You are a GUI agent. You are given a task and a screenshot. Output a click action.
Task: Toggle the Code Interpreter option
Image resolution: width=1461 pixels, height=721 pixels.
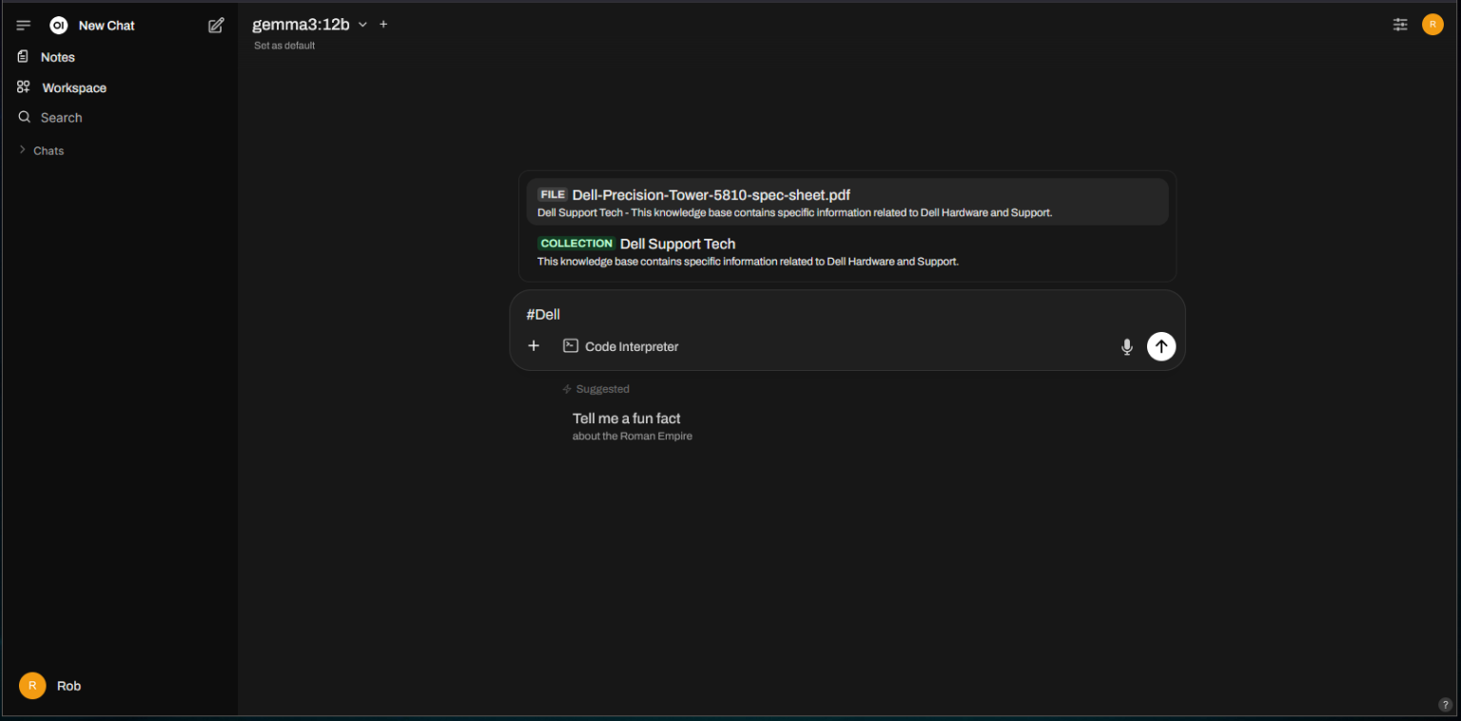[x=621, y=346]
